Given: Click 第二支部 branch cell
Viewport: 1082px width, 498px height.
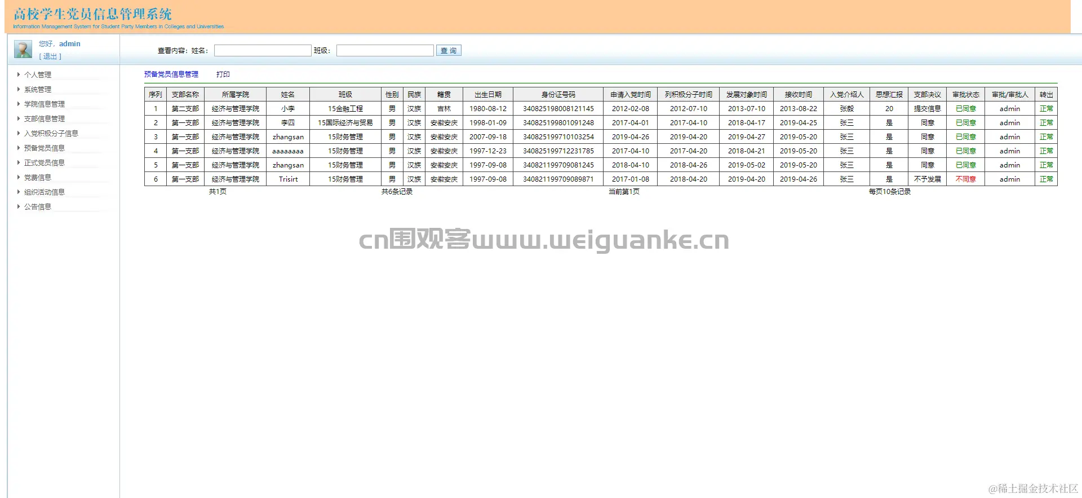Looking at the screenshot, I should point(185,109).
